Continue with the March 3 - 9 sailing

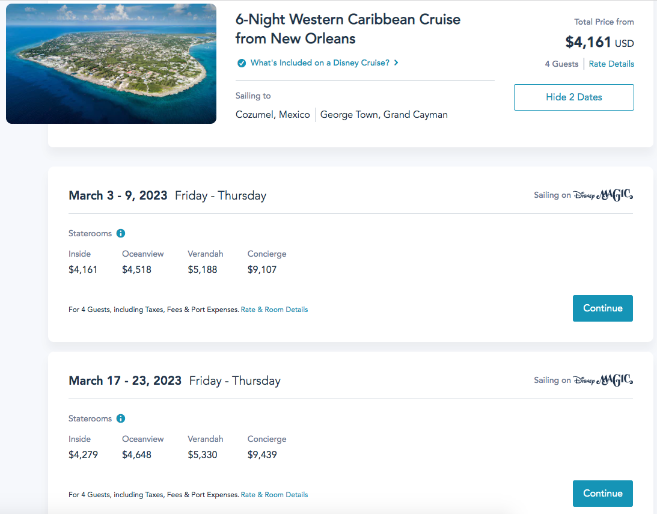[602, 308]
